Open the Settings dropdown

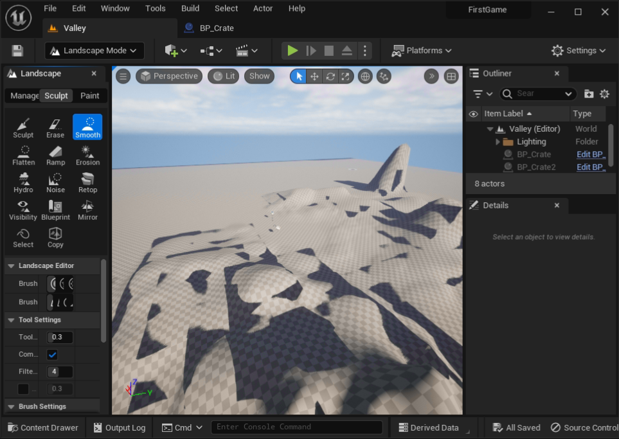pyautogui.click(x=579, y=51)
